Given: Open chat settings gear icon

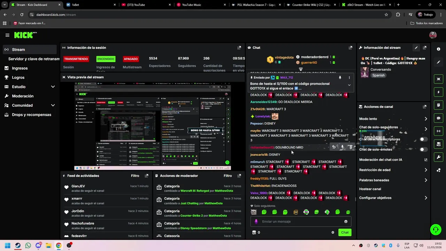Looking at the screenshot, I should pos(333,233).
